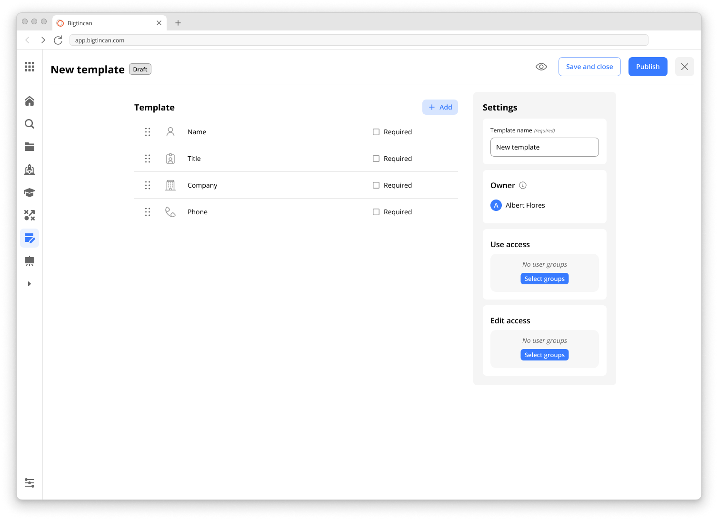The width and height of the screenshot is (718, 520).
Task: Select groups under Use access
Action: (544, 279)
